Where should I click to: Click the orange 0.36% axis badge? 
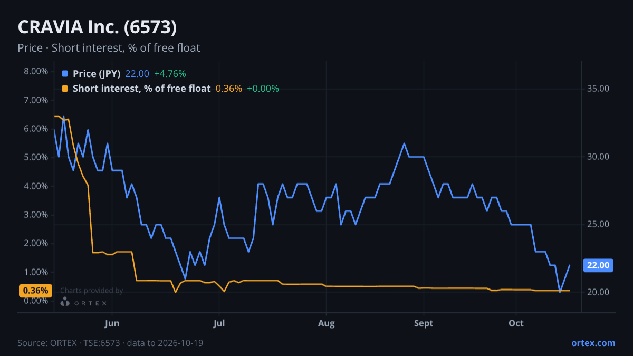coord(36,291)
